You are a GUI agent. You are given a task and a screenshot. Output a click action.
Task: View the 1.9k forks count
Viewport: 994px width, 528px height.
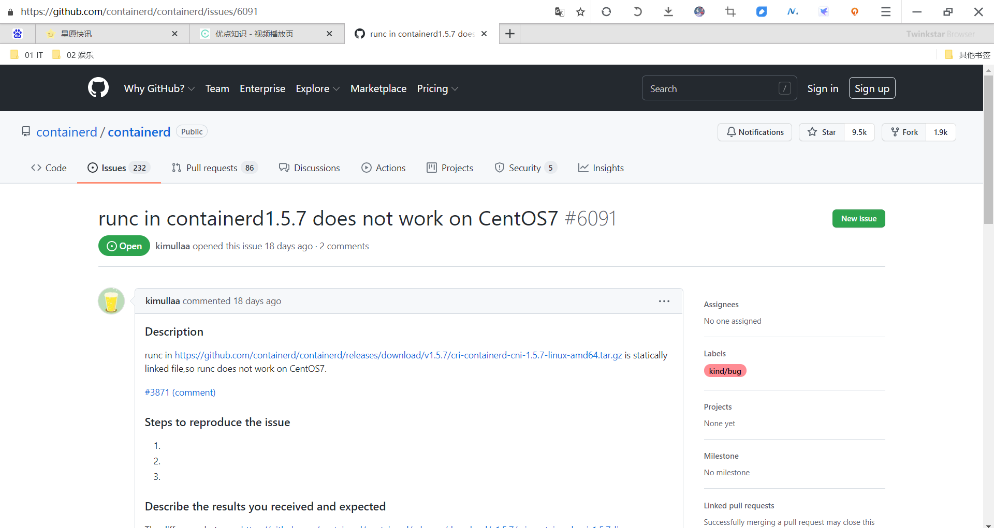click(x=941, y=132)
